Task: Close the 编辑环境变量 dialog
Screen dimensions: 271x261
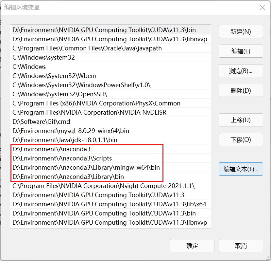Action: (x=262, y=8)
